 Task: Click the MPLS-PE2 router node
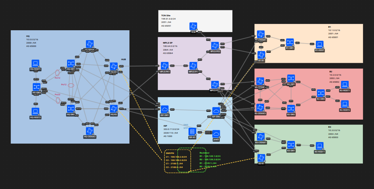point(215,46)
